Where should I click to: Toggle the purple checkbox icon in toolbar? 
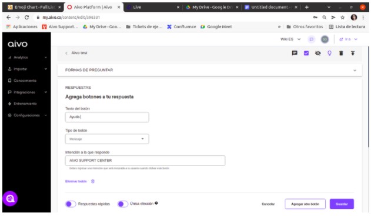click(306, 53)
